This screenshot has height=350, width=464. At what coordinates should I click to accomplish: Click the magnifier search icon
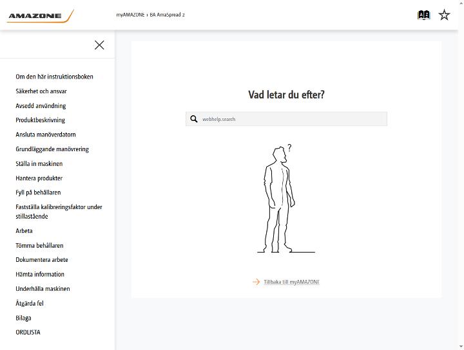pos(194,119)
